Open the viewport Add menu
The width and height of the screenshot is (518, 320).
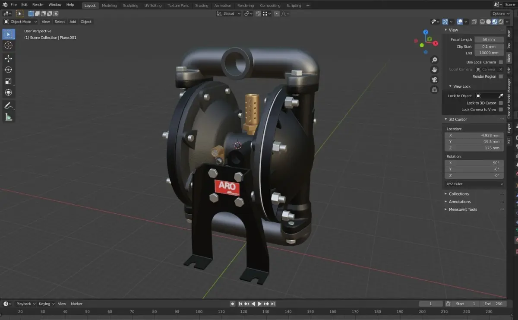point(73,22)
